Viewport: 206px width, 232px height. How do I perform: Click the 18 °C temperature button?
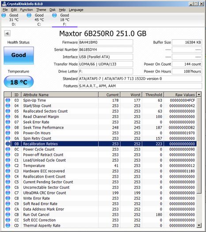(19, 82)
